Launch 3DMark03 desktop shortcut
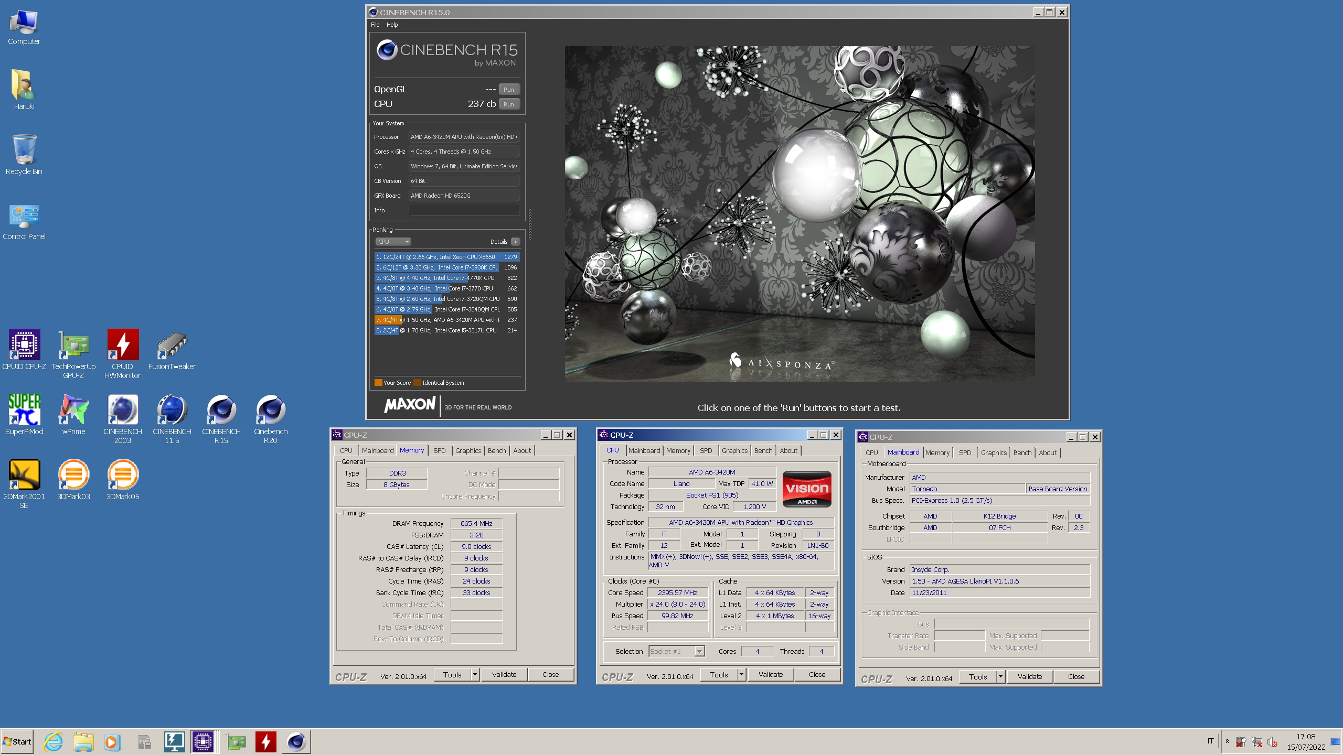Viewport: 1343px width, 755px height. point(73,479)
